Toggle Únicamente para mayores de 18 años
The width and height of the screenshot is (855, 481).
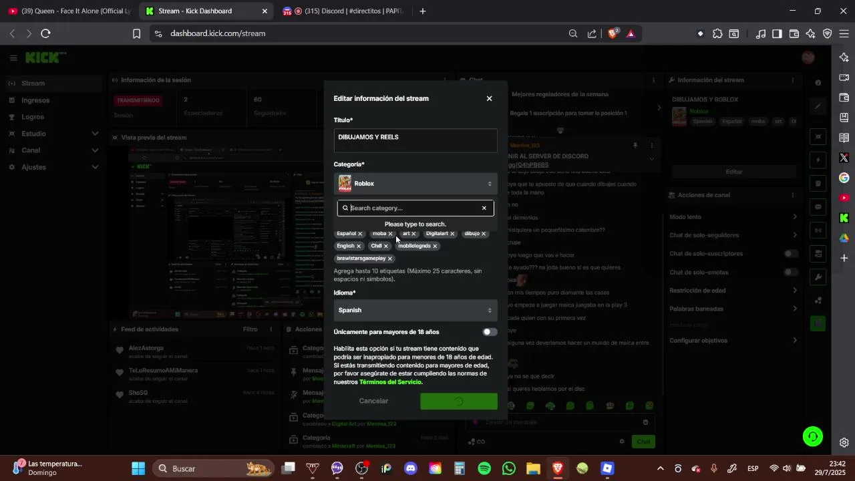(x=490, y=332)
